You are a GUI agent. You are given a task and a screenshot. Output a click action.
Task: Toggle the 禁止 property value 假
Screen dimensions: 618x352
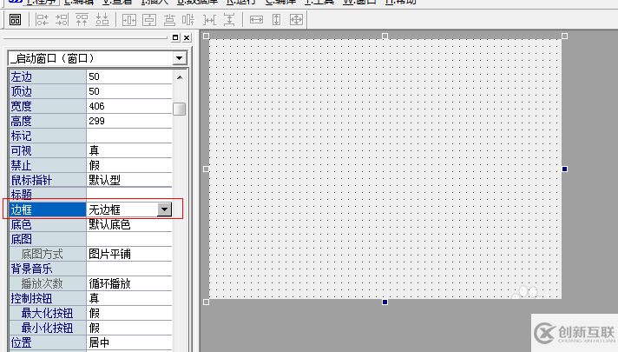click(x=128, y=165)
